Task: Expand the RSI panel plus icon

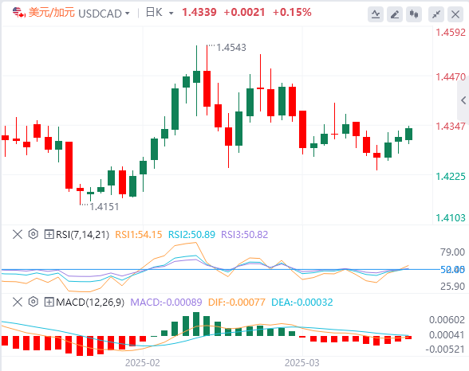Action: click(49, 234)
